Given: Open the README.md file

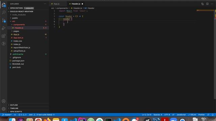Looking at the screenshot, I should 18,64.
